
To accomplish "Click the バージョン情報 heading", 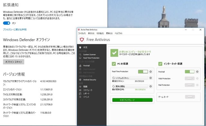I will (14, 74).
